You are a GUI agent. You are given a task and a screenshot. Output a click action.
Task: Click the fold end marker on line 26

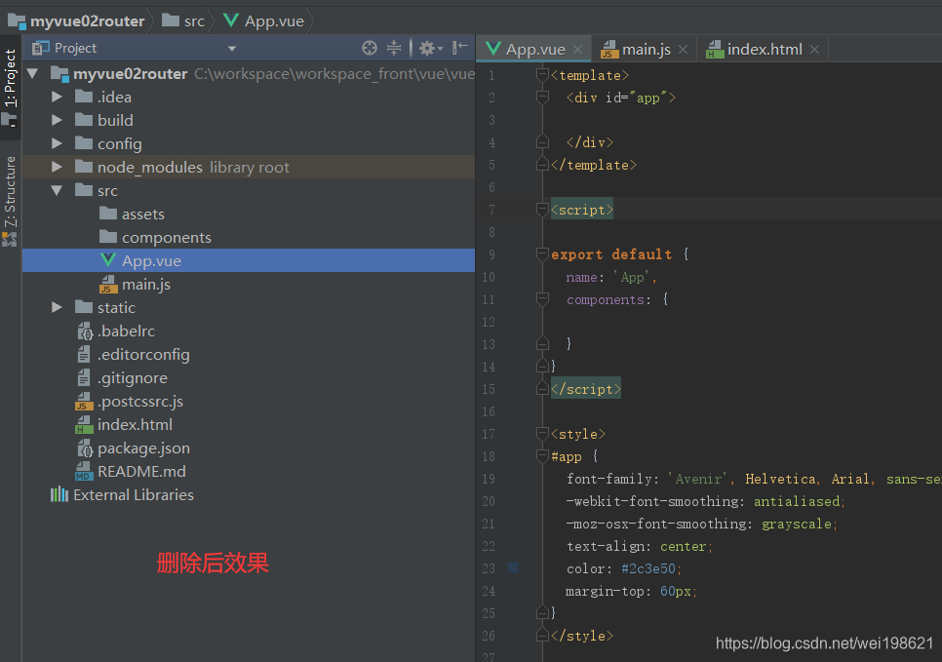(542, 636)
